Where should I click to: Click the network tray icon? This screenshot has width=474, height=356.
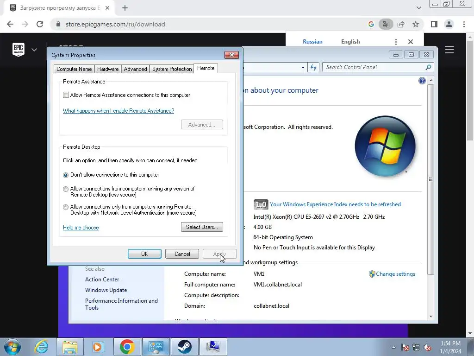(416, 347)
